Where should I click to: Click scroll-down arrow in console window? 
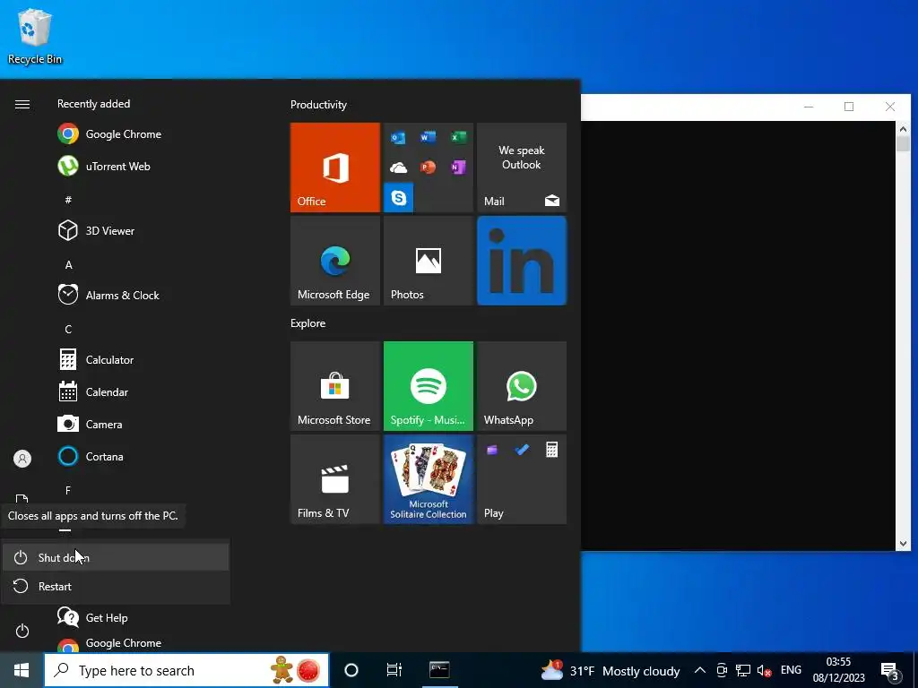(x=903, y=544)
